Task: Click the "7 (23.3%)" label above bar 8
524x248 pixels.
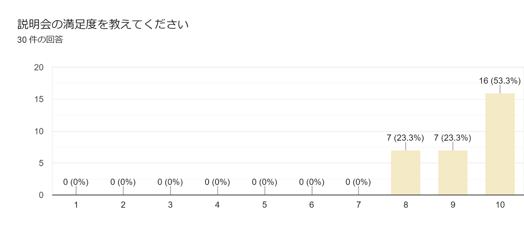Action: 406,138
